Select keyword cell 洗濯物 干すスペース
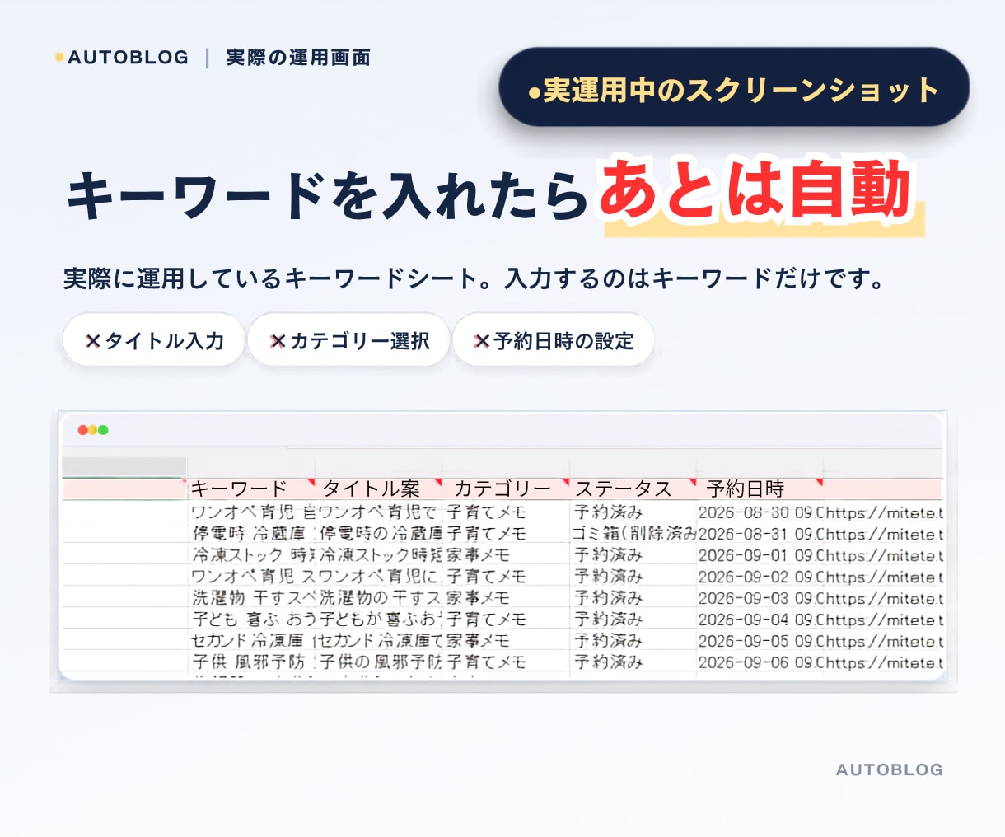Viewport: 1005px width, 837px height. pos(252,598)
